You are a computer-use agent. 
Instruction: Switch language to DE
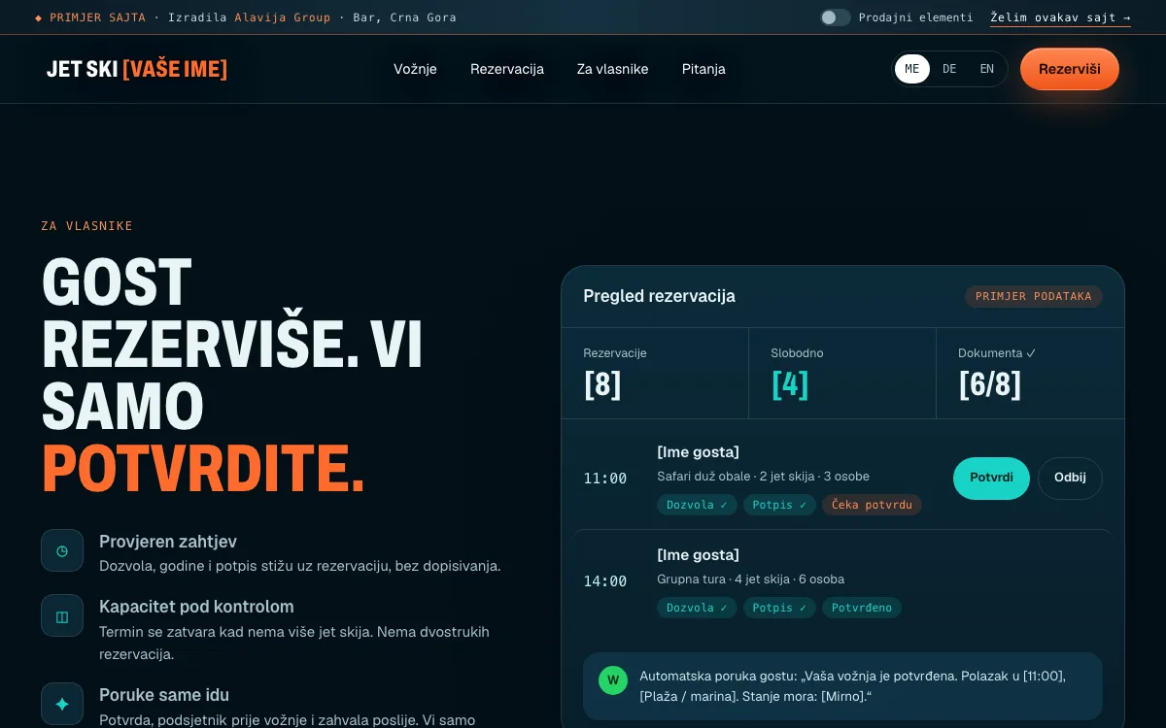point(949,69)
